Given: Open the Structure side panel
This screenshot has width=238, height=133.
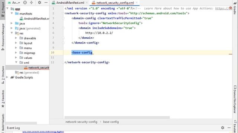Looking at the screenshot, I should click(3, 75).
